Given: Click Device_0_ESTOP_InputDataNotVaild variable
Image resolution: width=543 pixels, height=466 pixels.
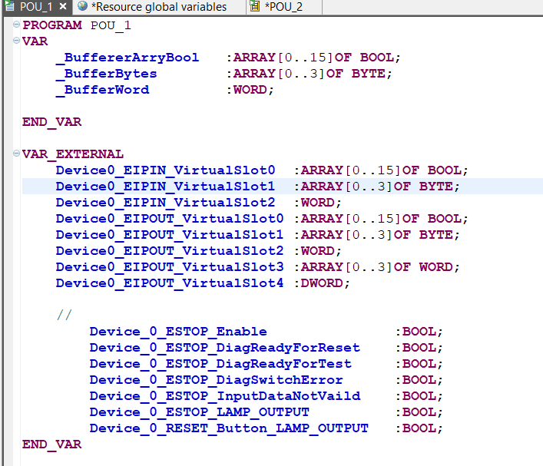Looking at the screenshot, I should (x=225, y=396).
